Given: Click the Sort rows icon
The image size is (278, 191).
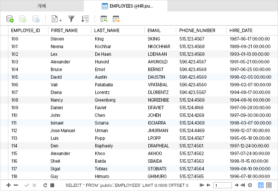Looking at the screenshot, I should [85, 19].
